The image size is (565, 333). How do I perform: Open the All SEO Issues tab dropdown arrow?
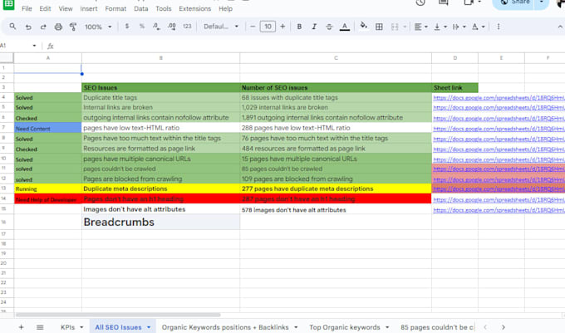click(x=149, y=327)
